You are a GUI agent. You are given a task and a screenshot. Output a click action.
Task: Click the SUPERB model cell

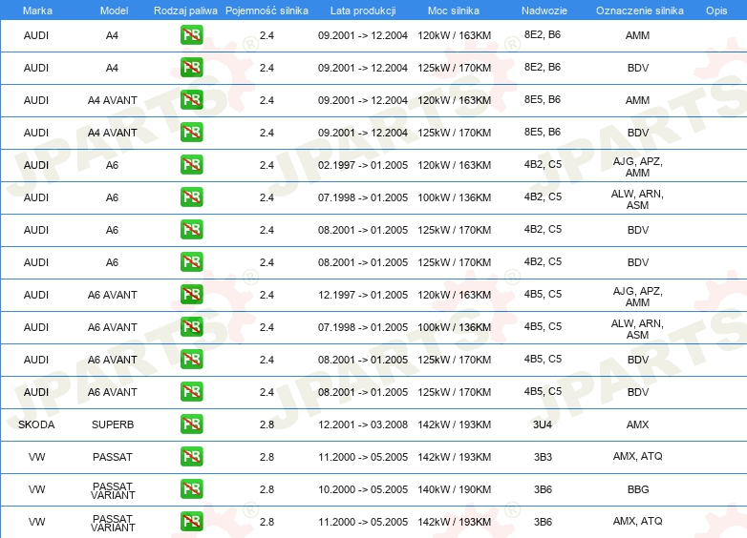tap(113, 424)
